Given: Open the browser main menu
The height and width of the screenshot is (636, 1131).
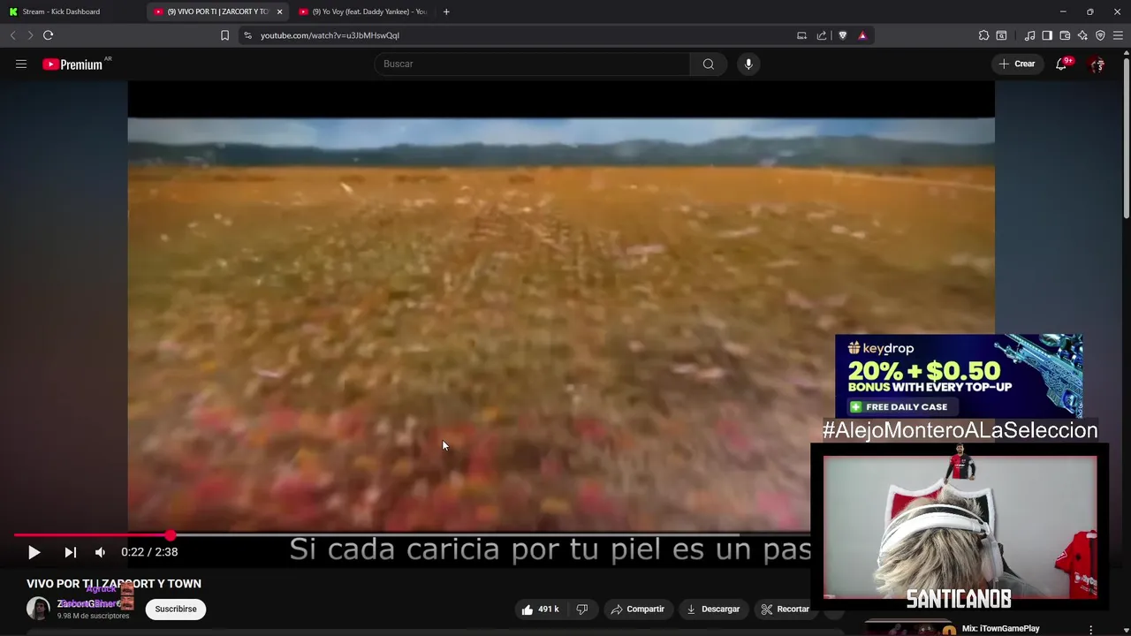Looking at the screenshot, I should [1119, 35].
